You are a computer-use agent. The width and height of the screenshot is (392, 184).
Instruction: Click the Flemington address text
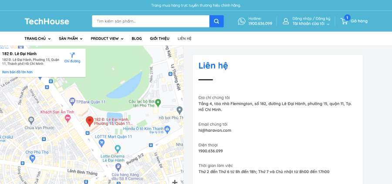pyautogui.click(x=275, y=107)
